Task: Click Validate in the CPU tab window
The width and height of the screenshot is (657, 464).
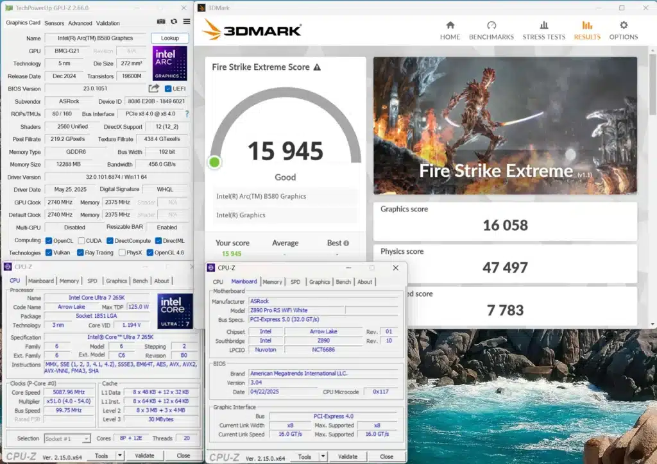Action: pos(144,456)
